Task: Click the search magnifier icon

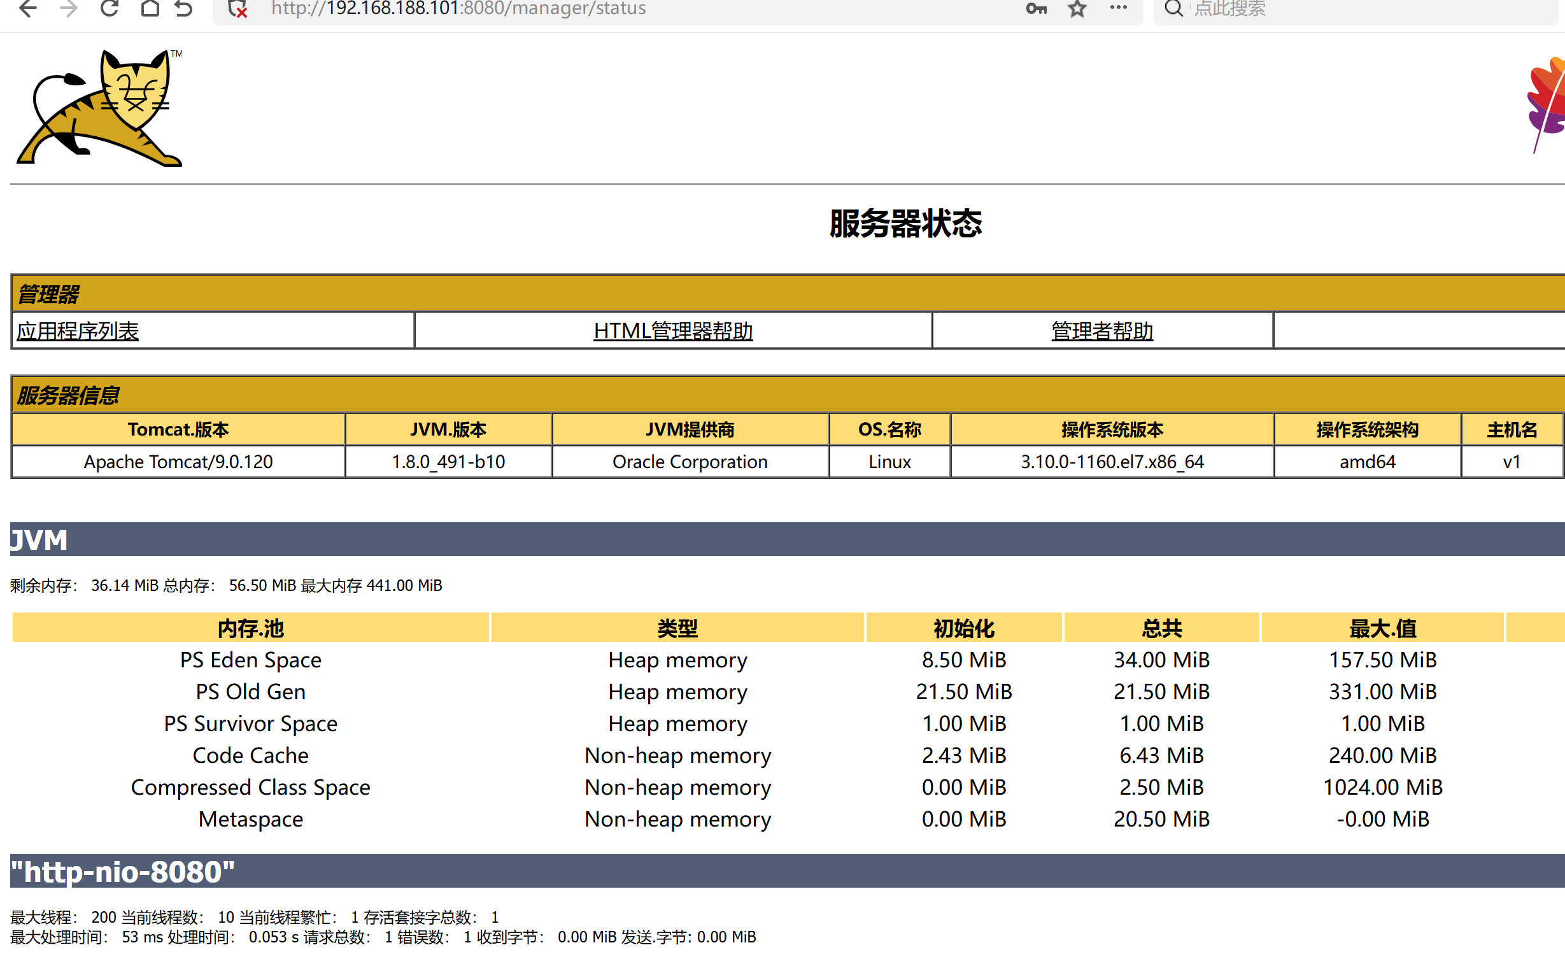Action: [1173, 8]
